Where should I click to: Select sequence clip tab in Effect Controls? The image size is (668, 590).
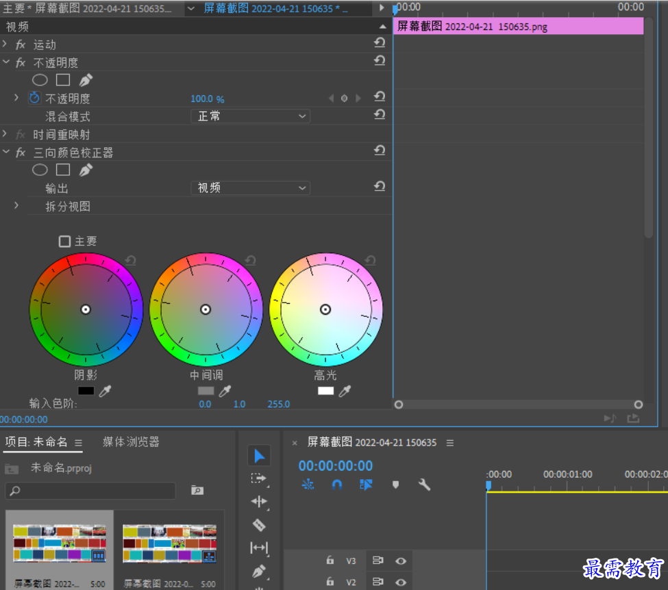coord(275,8)
